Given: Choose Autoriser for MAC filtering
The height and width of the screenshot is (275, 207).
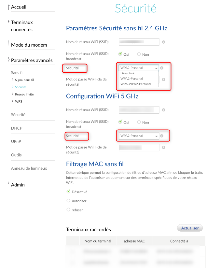Looking at the screenshot, I should pos(68,201).
